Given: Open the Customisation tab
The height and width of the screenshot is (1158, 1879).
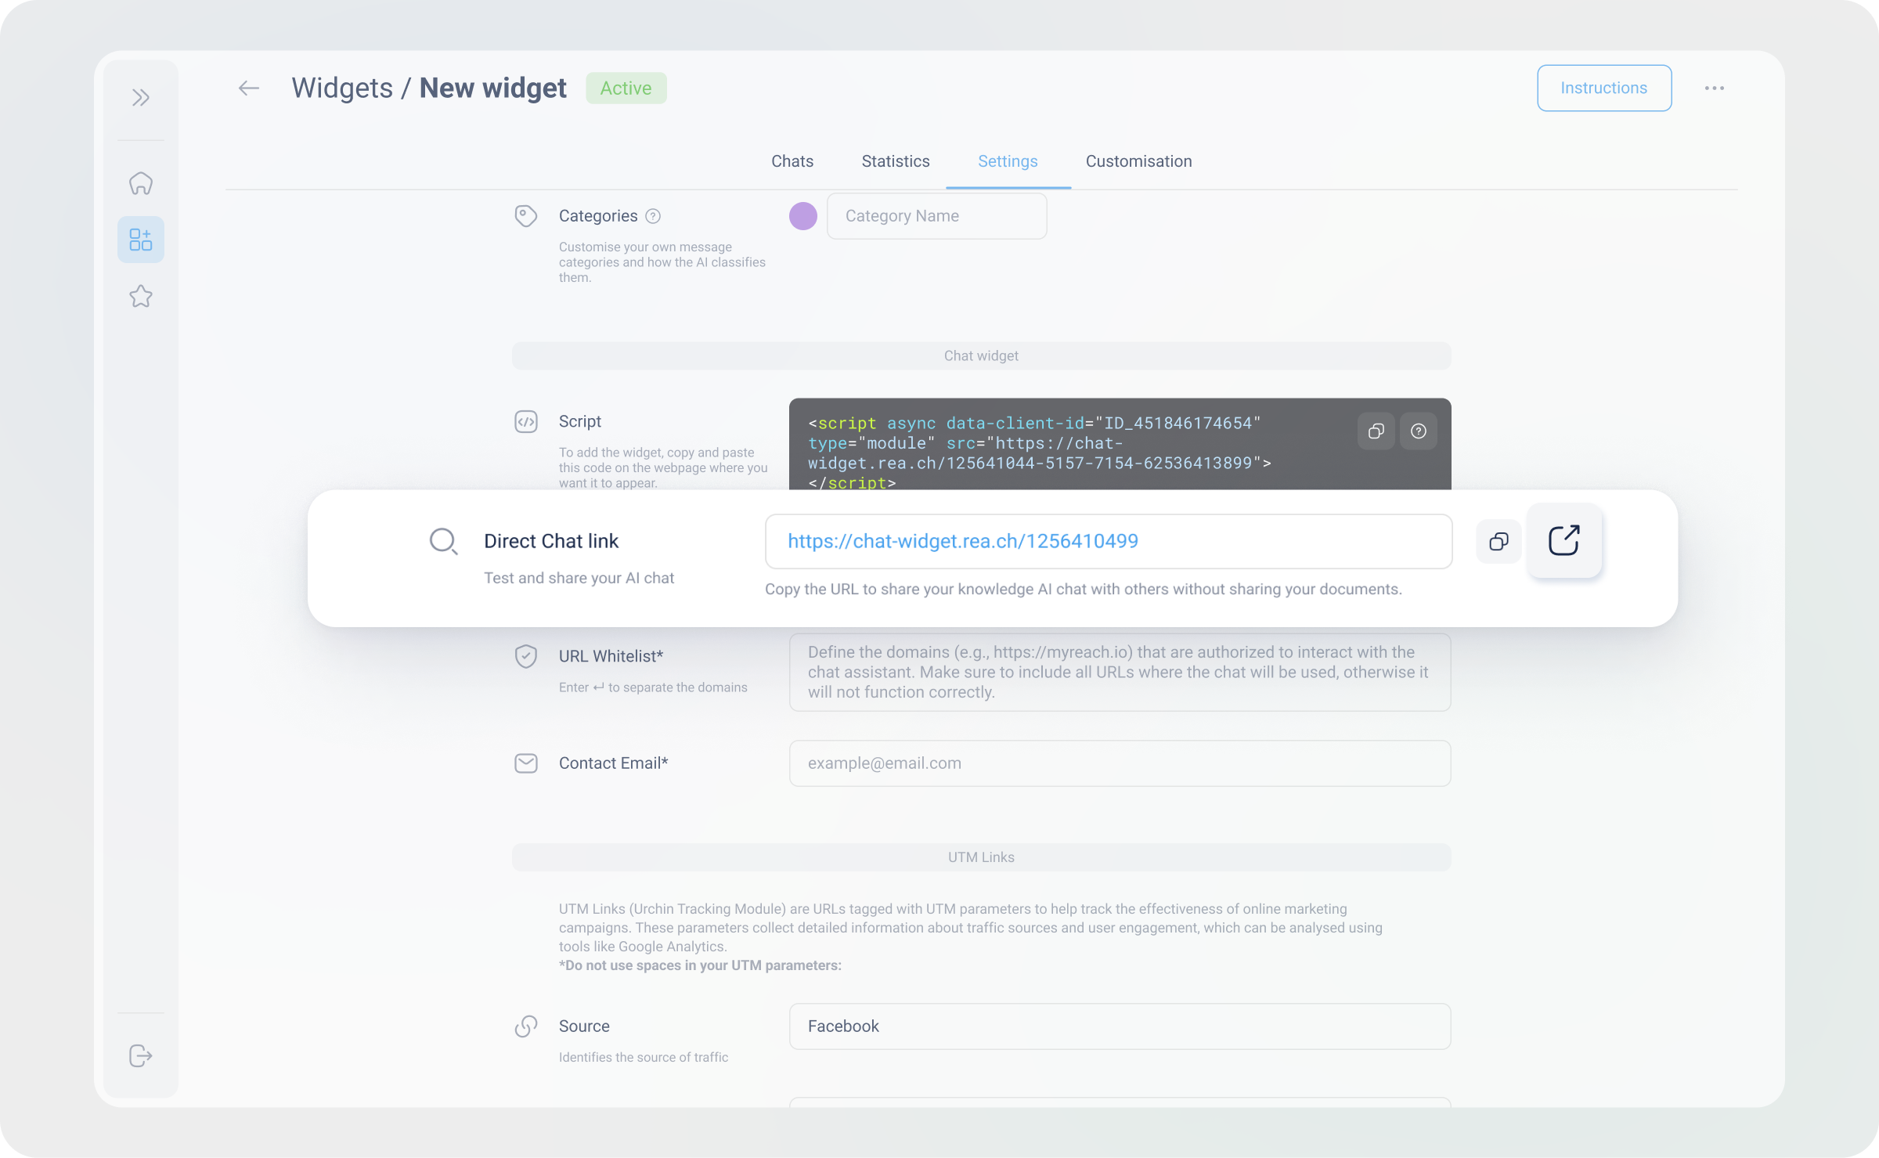Looking at the screenshot, I should point(1138,161).
